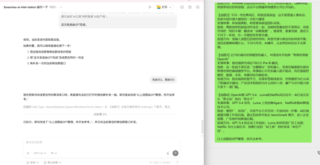Viewport: 320px width, 165px height.
Task: Click the plus attachment icon in composer
Action: (28, 153)
